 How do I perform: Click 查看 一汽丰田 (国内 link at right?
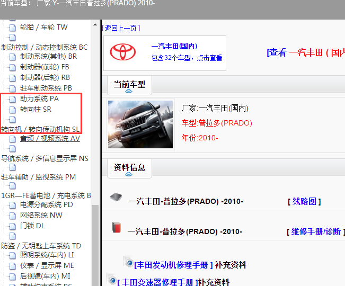pos(306,53)
